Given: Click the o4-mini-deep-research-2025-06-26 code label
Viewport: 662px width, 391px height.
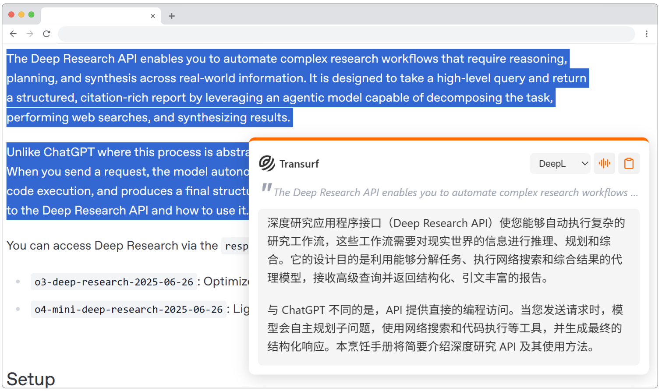Looking at the screenshot, I should (129, 309).
